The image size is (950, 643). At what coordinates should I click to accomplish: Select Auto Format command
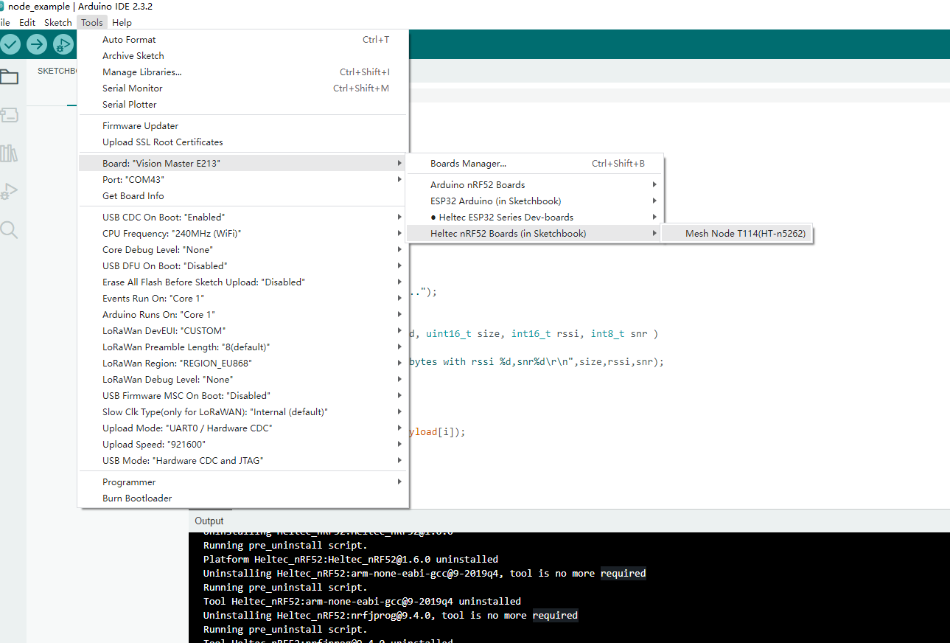(129, 40)
